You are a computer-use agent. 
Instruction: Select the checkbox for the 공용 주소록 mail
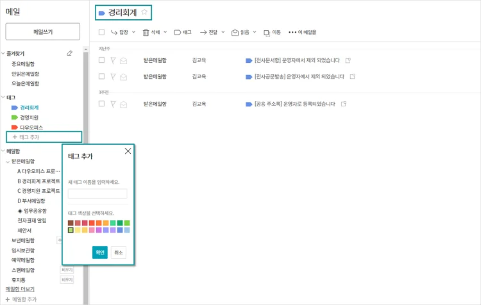(101, 103)
